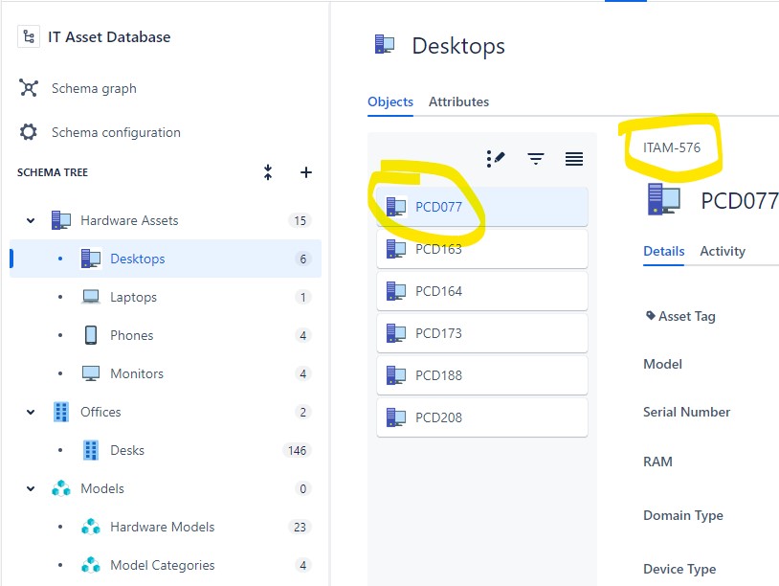This screenshot has width=779, height=586.
Task: Select PCD163 in the objects list
Action: click(x=482, y=249)
